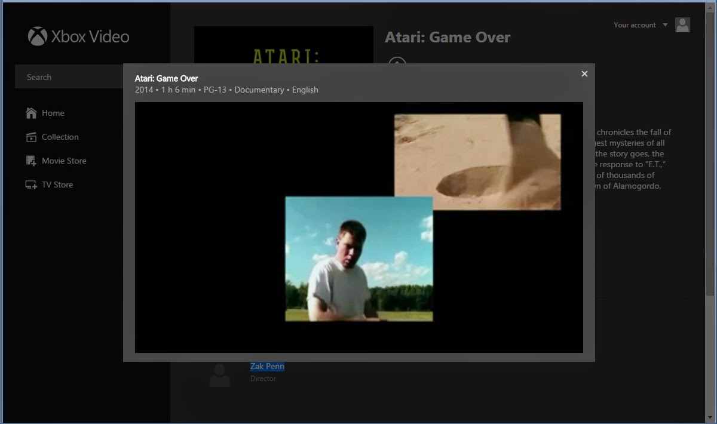Click the Your account label
717x424 pixels.
(635, 25)
